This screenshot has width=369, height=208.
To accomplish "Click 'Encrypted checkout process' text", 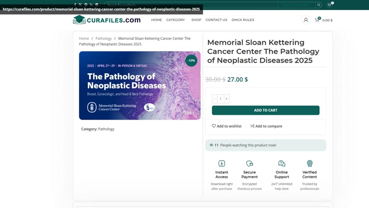I will coord(249,186).
